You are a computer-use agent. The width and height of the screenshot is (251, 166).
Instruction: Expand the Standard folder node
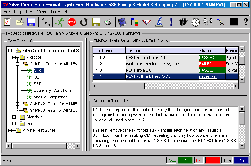tap(14, 117)
